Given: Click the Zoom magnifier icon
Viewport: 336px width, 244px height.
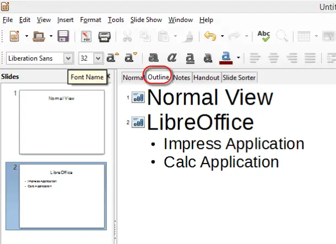Looking at the screenshot, I should click(x=282, y=36).
